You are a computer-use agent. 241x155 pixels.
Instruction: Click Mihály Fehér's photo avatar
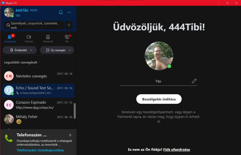pyautogui.click(x=9, y=119)
